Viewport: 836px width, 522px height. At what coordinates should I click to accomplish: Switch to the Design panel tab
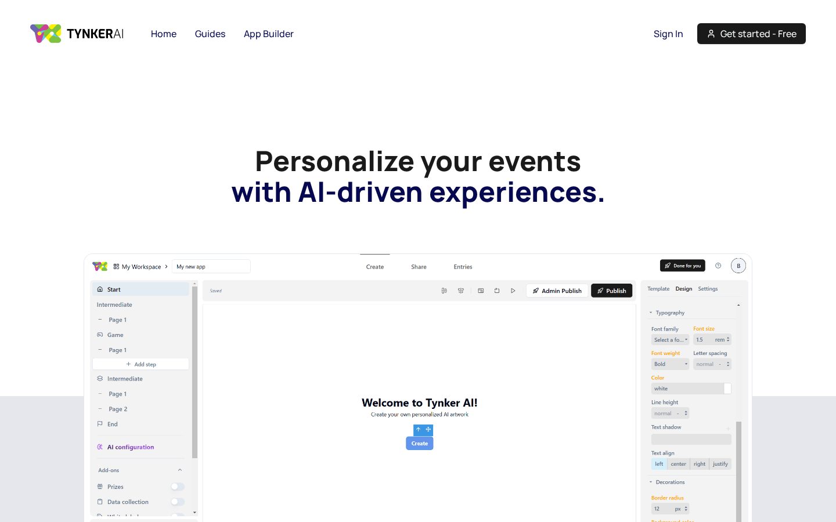point(684,289)
